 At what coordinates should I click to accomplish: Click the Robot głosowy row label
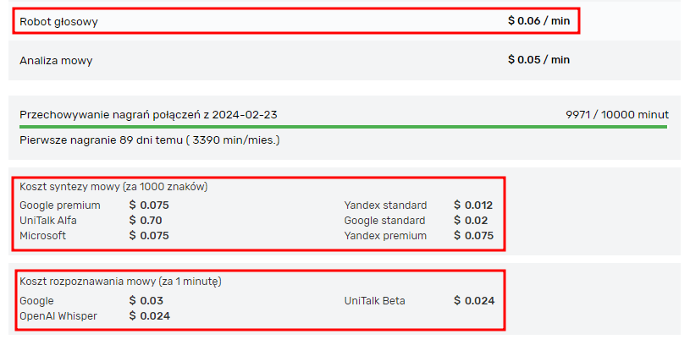point(59,21)
